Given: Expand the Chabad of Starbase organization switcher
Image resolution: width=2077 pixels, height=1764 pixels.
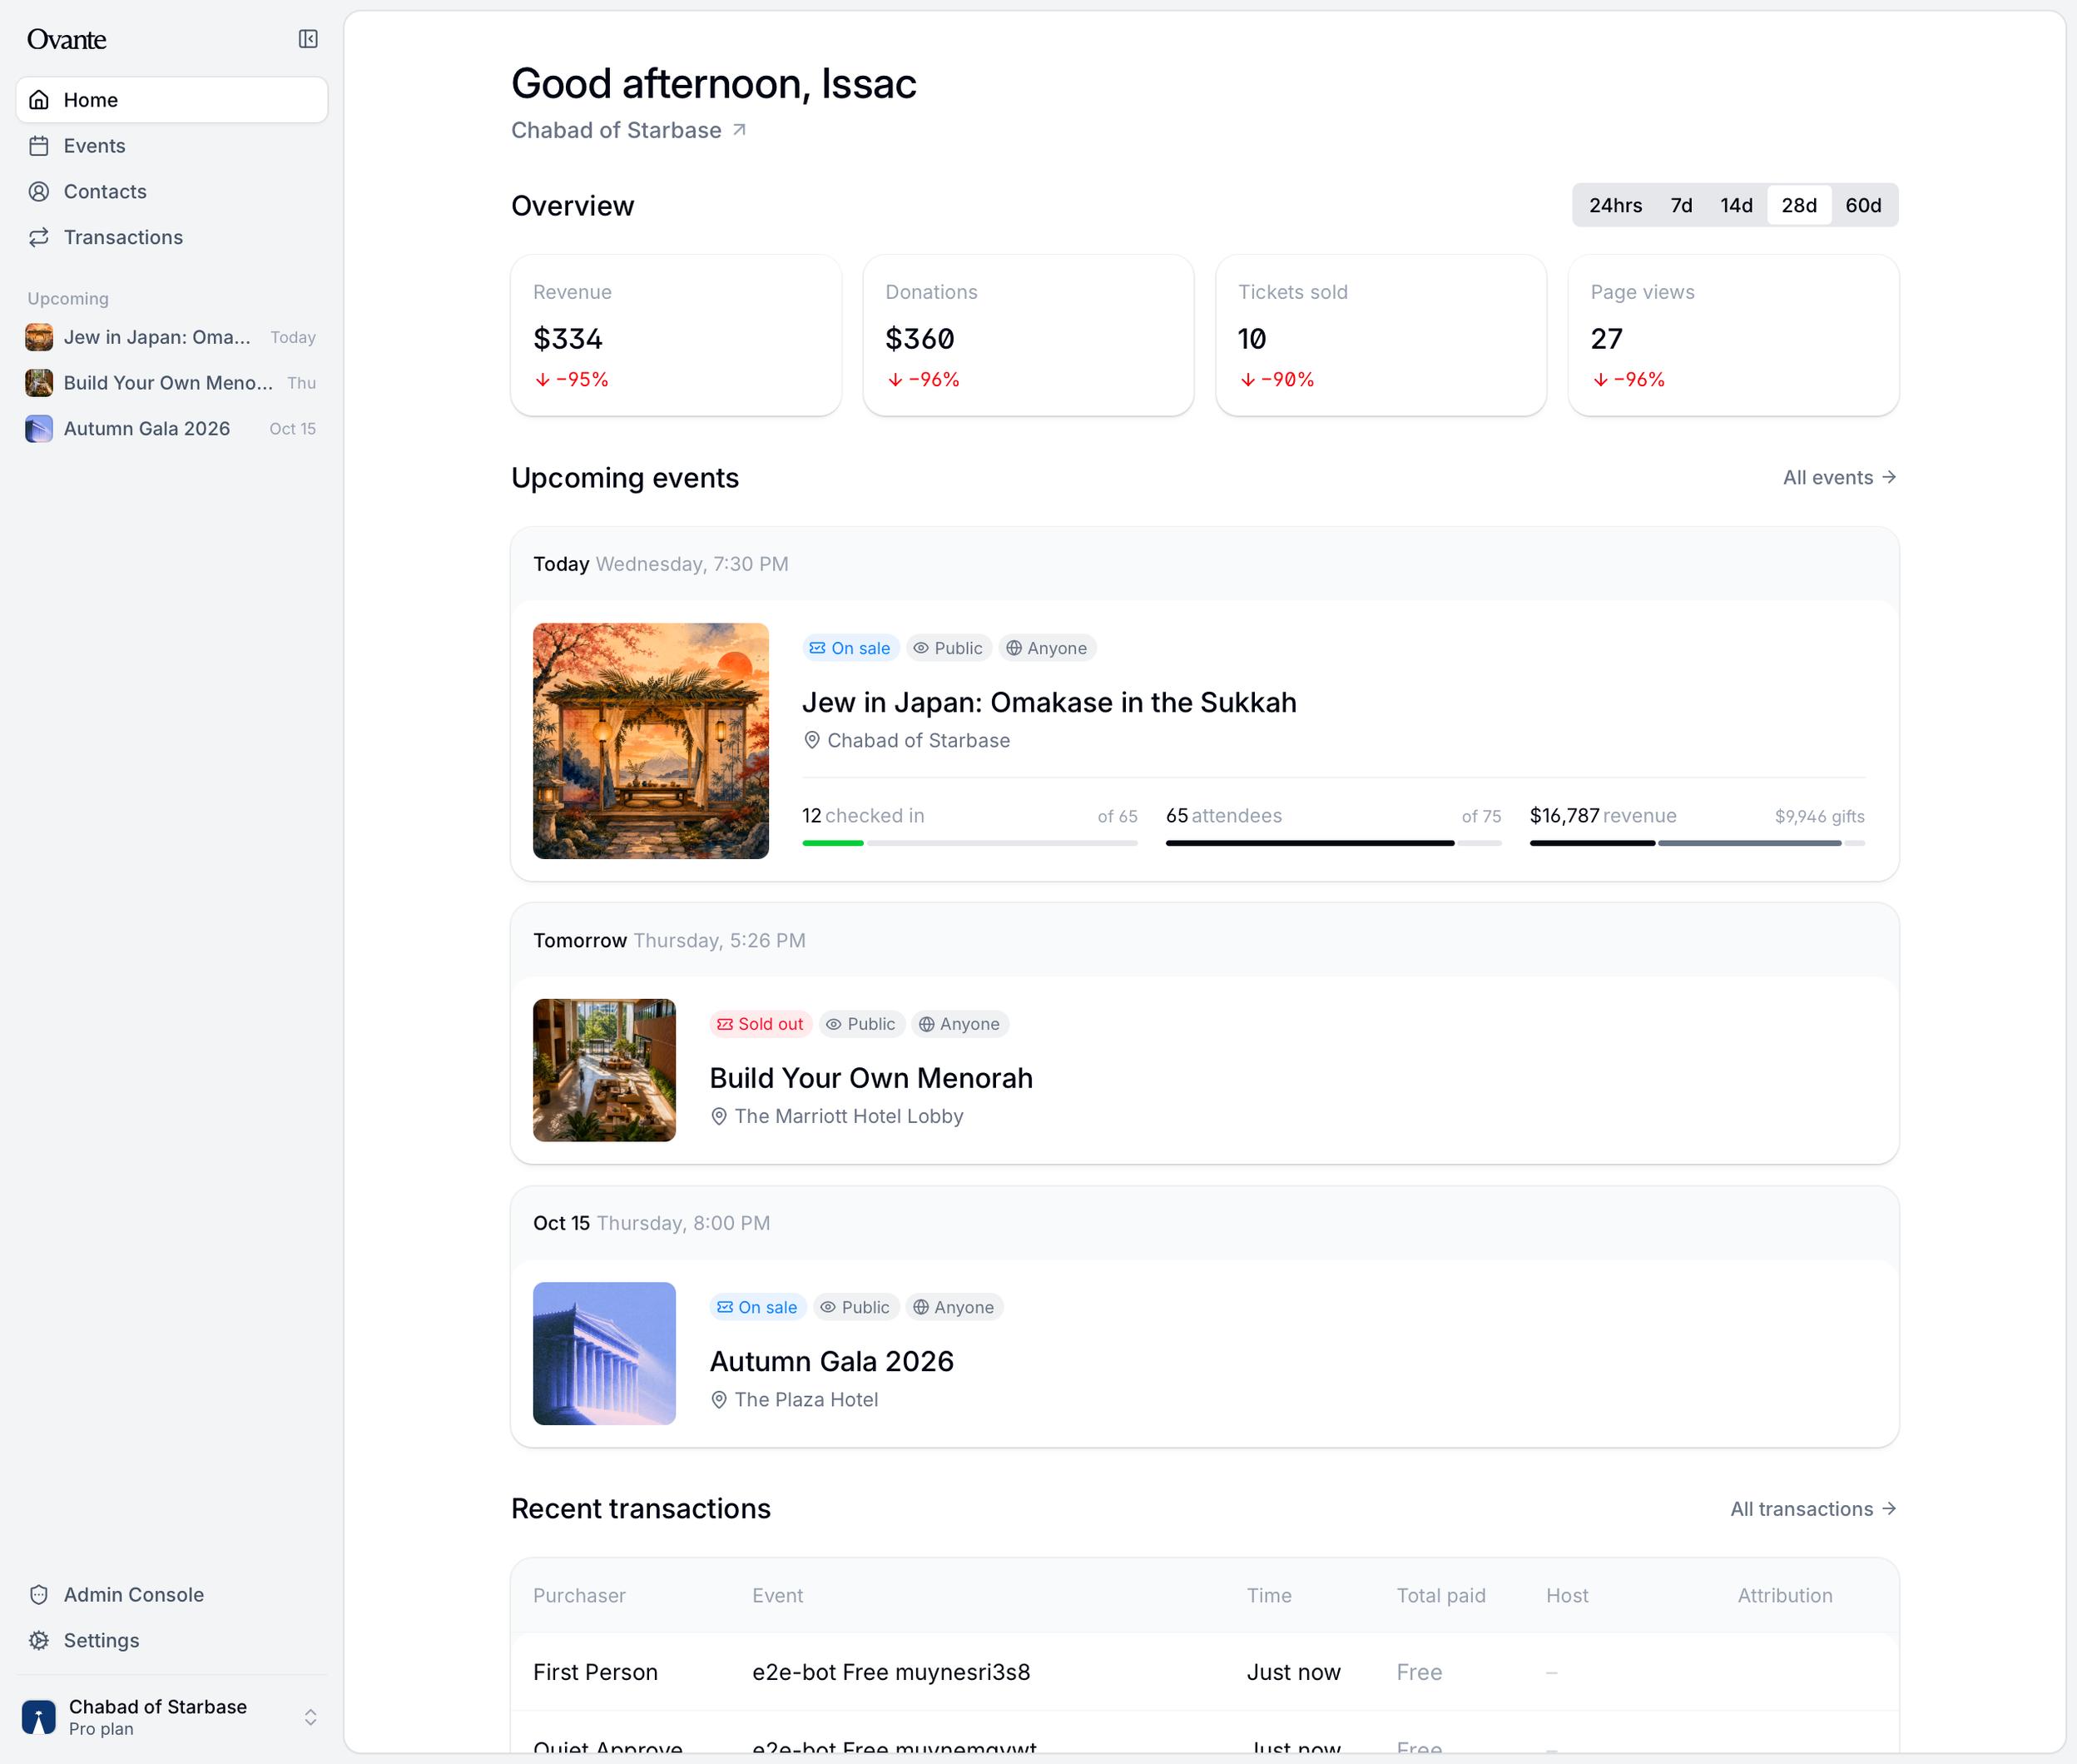Looking at the screenshot, I should [x=172, y=1717].
